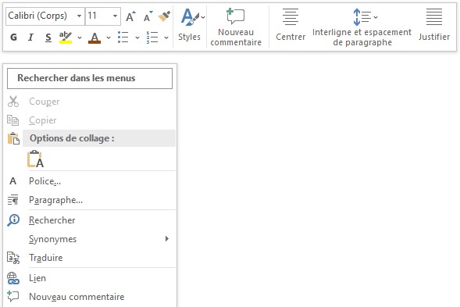Apply the red font color
460x307 pixels.
[94, 37]
